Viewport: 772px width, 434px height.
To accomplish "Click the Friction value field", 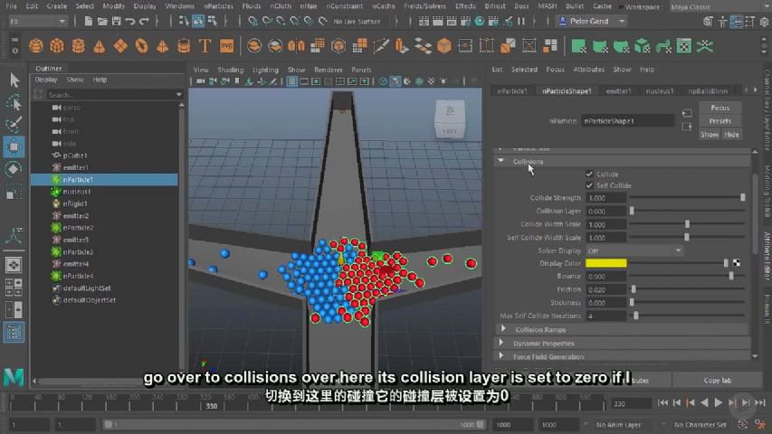I will (x=606, y=289).
